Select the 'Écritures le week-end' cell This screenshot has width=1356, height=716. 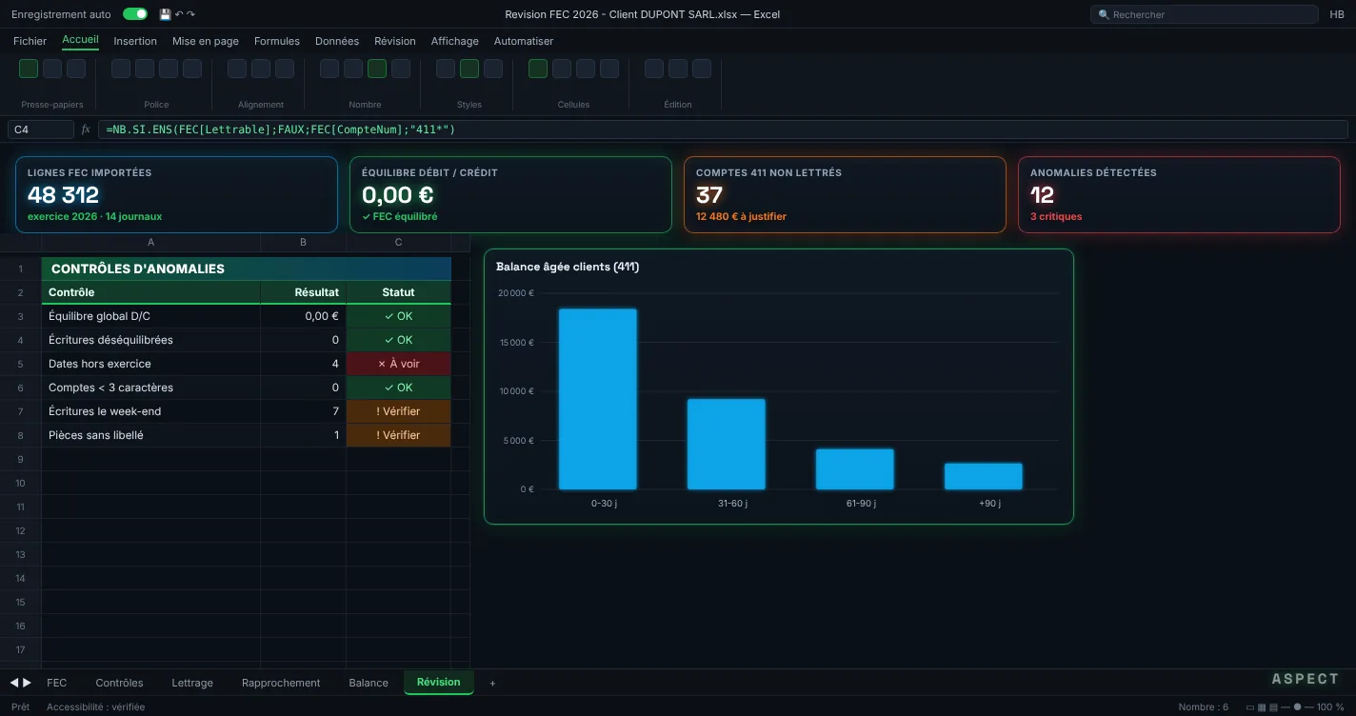(150, 411)
